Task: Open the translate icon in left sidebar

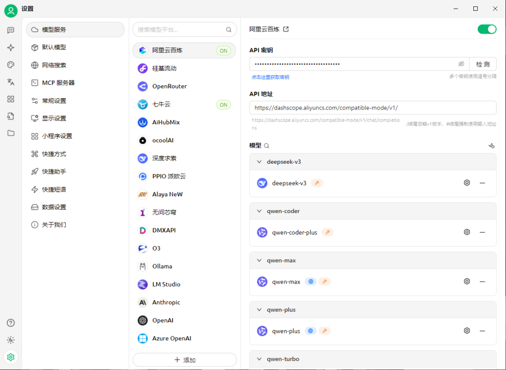Action: pyautogui.click(x=11, y=82)
